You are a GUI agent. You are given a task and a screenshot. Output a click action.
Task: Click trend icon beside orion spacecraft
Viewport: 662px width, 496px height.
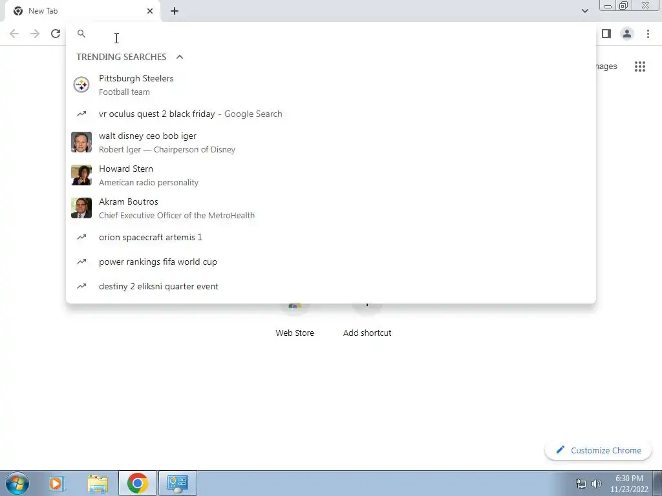tap(81, 237)
